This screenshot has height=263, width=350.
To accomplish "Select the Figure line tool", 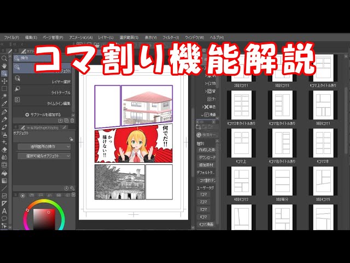I will 4,188.
